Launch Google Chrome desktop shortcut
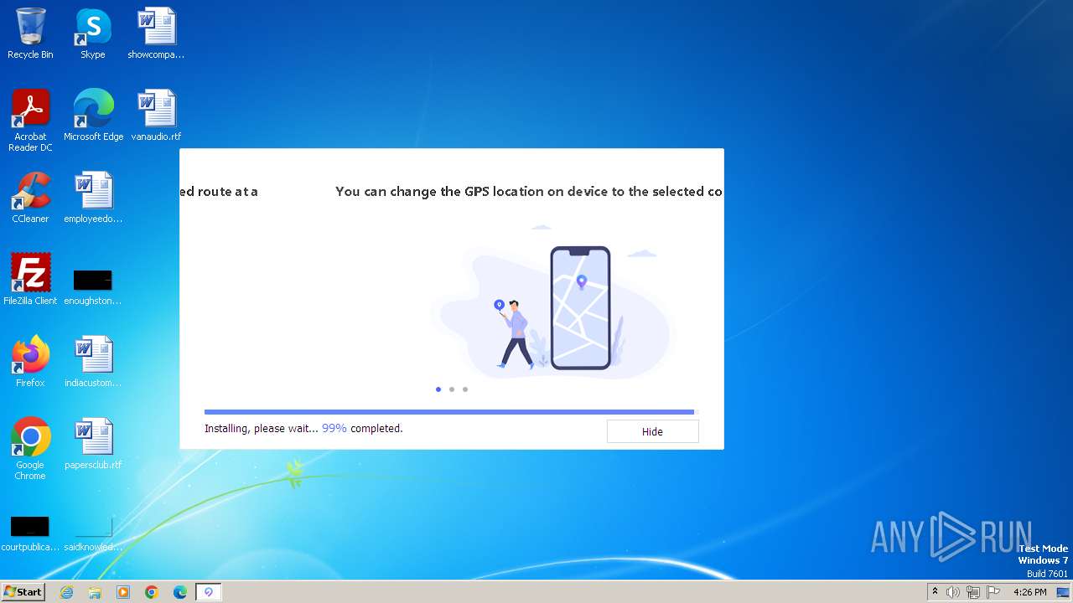 pos(30,448)
